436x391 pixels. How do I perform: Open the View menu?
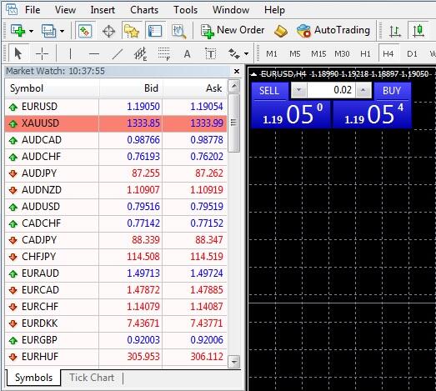[x=65, y=10]
